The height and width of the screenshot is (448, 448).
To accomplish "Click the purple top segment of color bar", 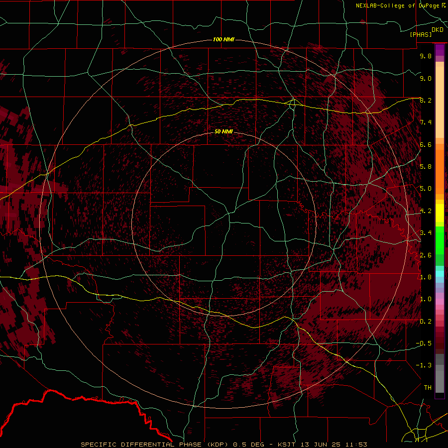I will (x=440, y=50).
